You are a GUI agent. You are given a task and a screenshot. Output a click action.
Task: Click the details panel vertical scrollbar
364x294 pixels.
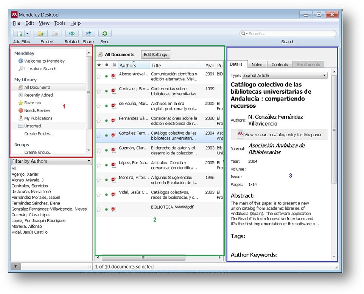coord(334,129)
